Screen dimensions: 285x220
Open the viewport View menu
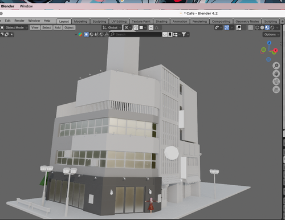pos(35,28)
